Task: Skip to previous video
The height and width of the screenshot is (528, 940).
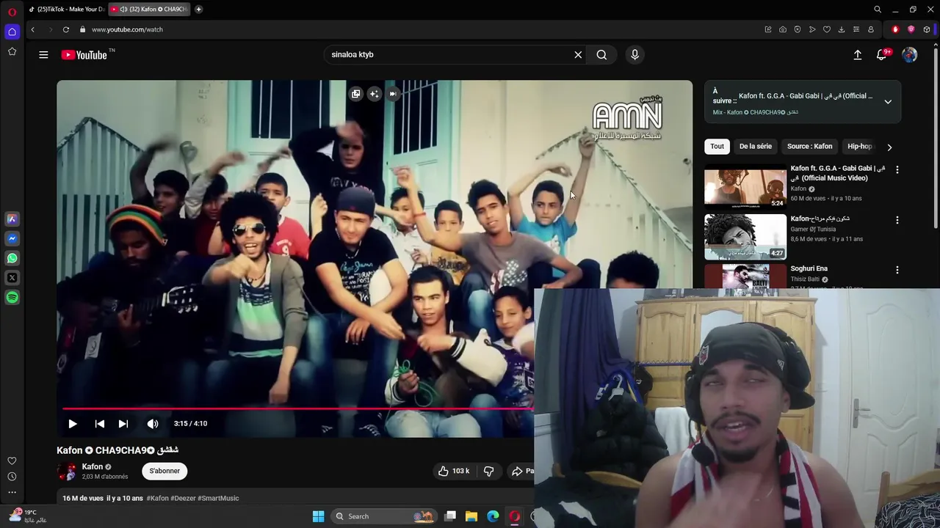Action: [100, 424]
